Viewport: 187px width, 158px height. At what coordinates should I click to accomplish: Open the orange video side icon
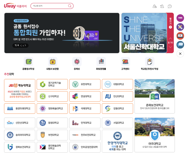[180, 36]
